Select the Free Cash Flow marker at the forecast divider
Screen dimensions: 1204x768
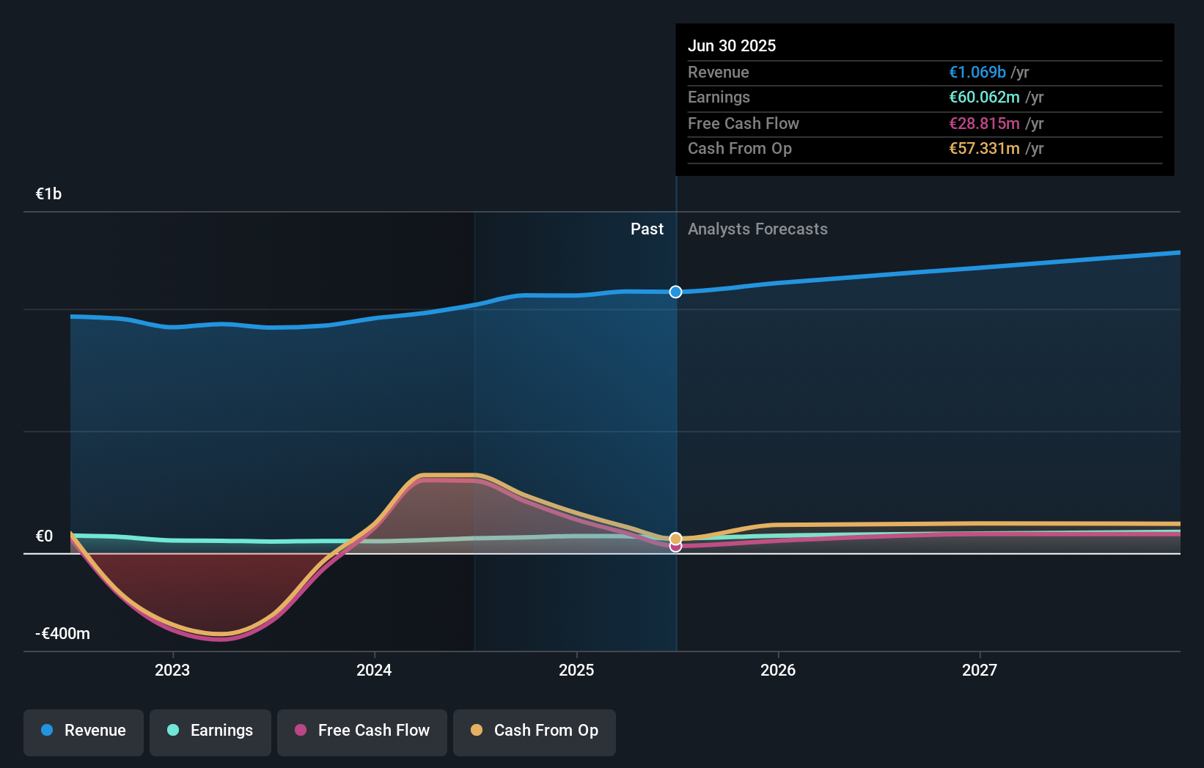tap(675, 547)
